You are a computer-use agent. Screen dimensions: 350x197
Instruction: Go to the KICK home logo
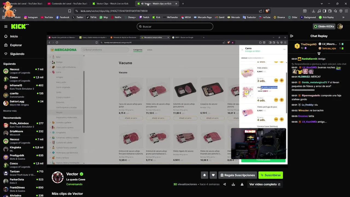[x=20, y=27]
